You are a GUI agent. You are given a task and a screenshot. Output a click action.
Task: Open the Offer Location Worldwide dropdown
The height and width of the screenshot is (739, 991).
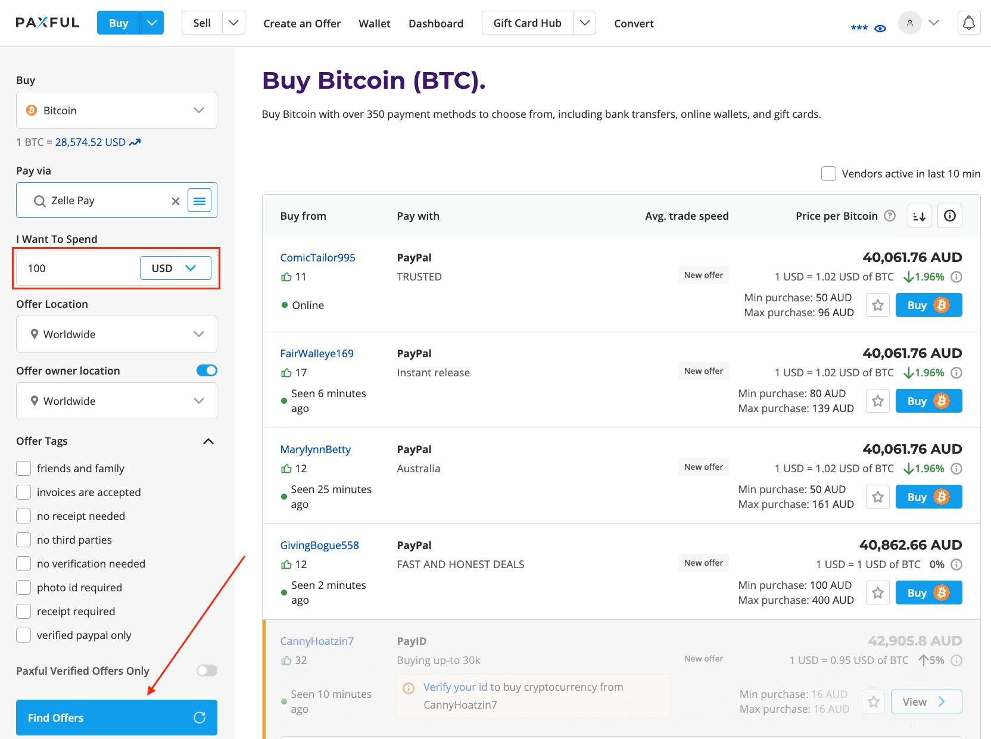pyautogui.click(x=117, y=334)
